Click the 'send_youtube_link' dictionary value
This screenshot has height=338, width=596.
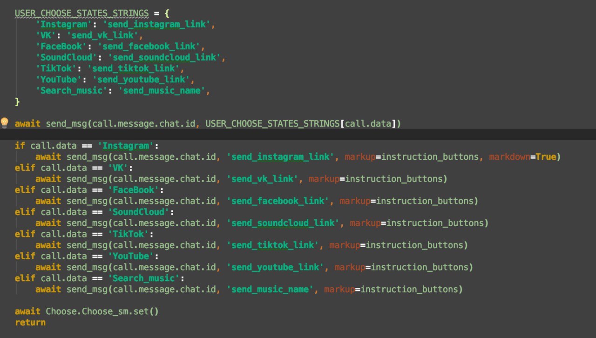click(x=141, y=79)
